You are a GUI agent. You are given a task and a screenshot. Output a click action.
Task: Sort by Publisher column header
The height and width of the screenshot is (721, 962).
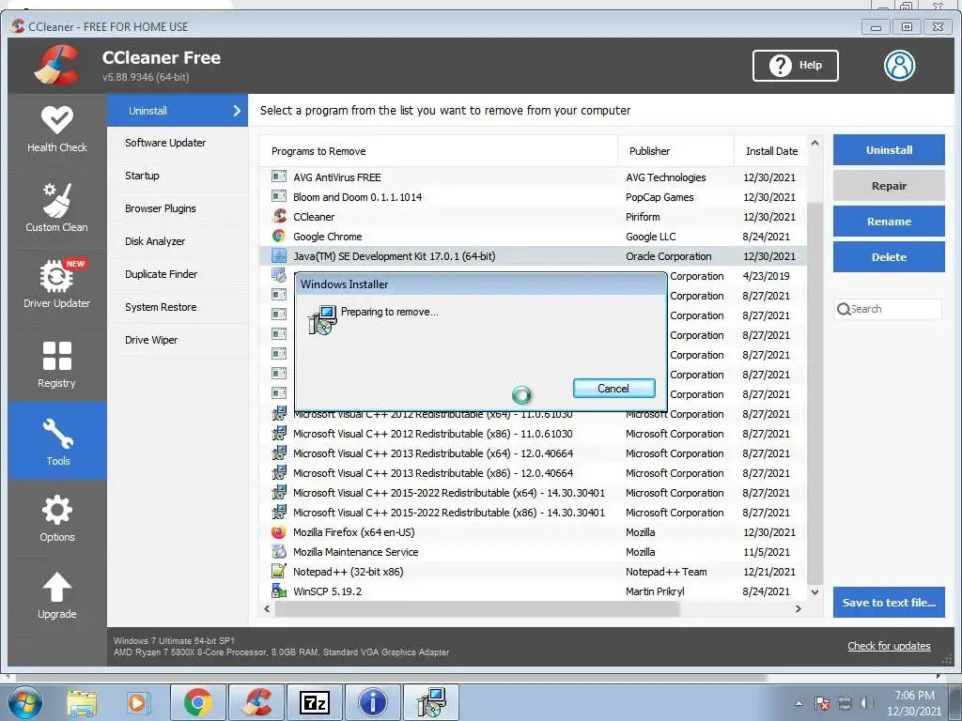675,151
